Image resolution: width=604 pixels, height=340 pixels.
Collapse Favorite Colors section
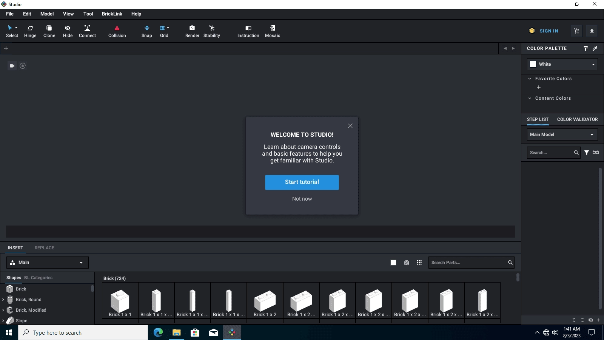coord(530,79)
